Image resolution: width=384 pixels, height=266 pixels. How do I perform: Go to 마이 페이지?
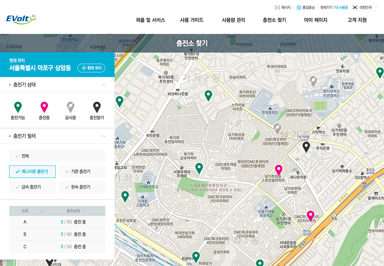[316, 20]
